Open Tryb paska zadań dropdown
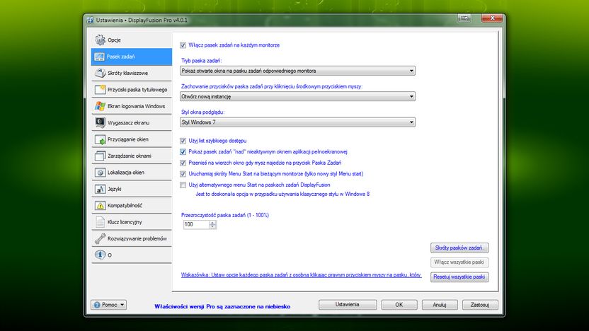The width and height of the screenshot is (589, 331). (x=297, y=71)
